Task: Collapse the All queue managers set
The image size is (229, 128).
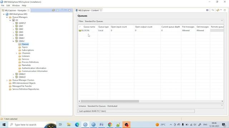Action: 10,20
